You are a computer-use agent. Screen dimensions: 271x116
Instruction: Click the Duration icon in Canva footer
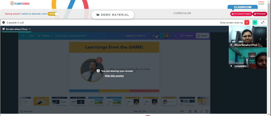click(x=22, y=111)
